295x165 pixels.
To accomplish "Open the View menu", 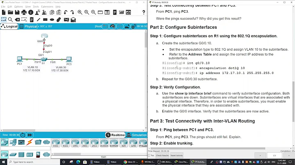I will pyautogui.click(x=28, y=7).
